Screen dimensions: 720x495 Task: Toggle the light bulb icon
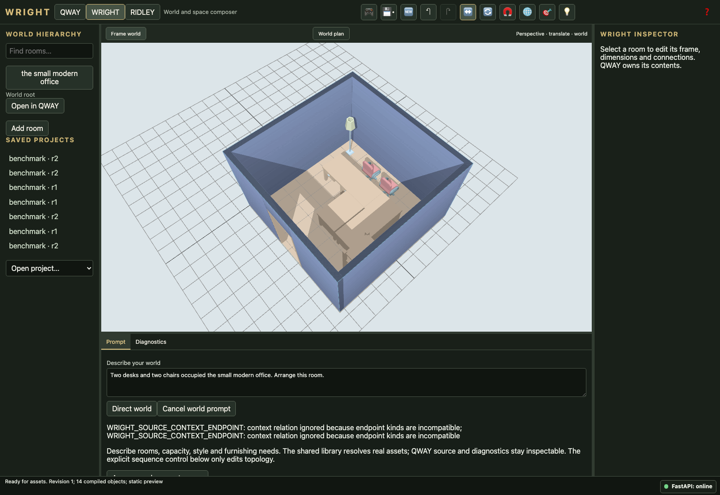tap(567, 12)
